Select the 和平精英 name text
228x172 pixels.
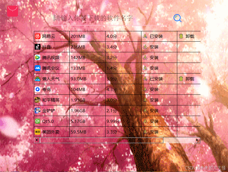coord(51,100)
